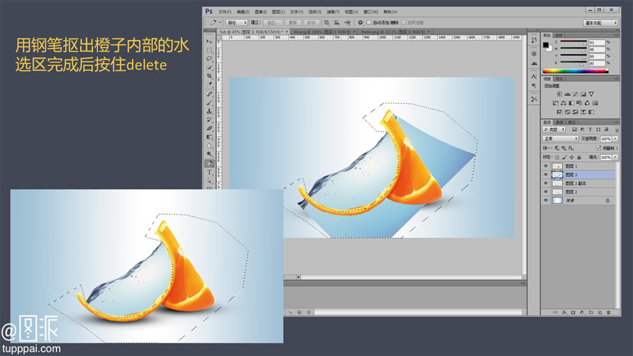This screenshot has width=633, height=356.
Task: Click the delete layer trash icon
Action: 608,312
